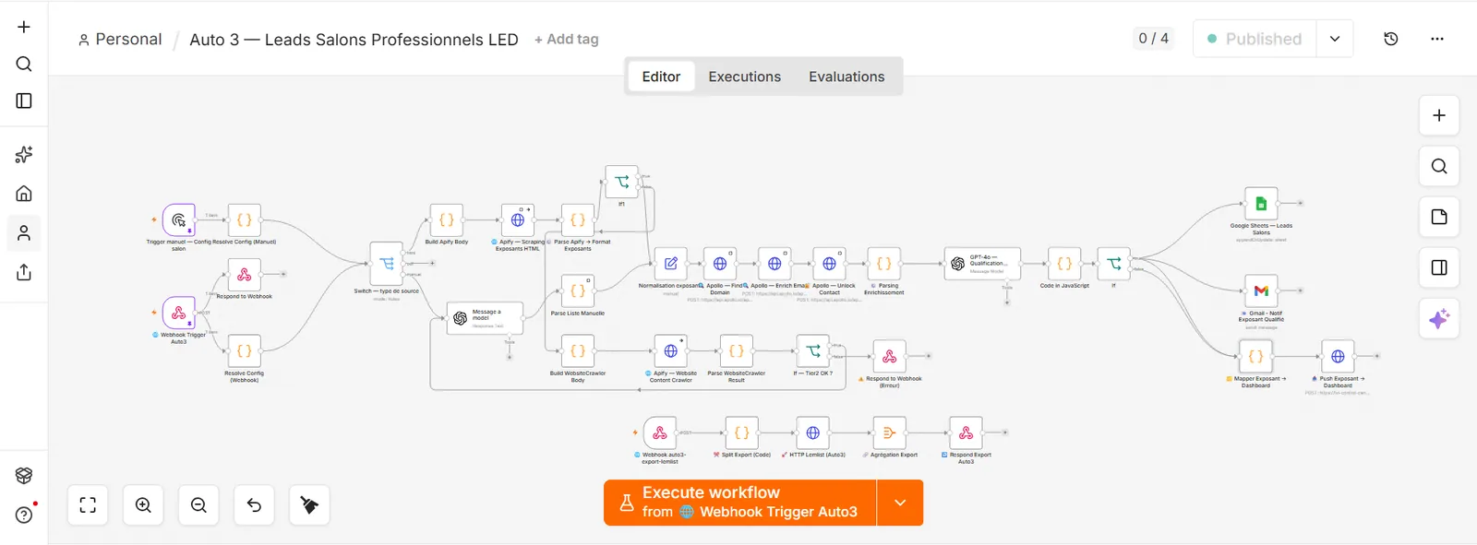
Task: Open the Code in JavaScript node
Action: (x=1064, y=264)
